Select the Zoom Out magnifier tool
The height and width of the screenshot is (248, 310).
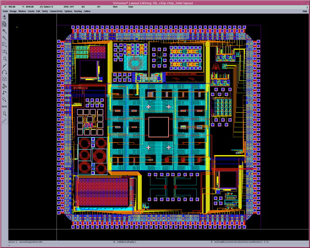(4, 38)
